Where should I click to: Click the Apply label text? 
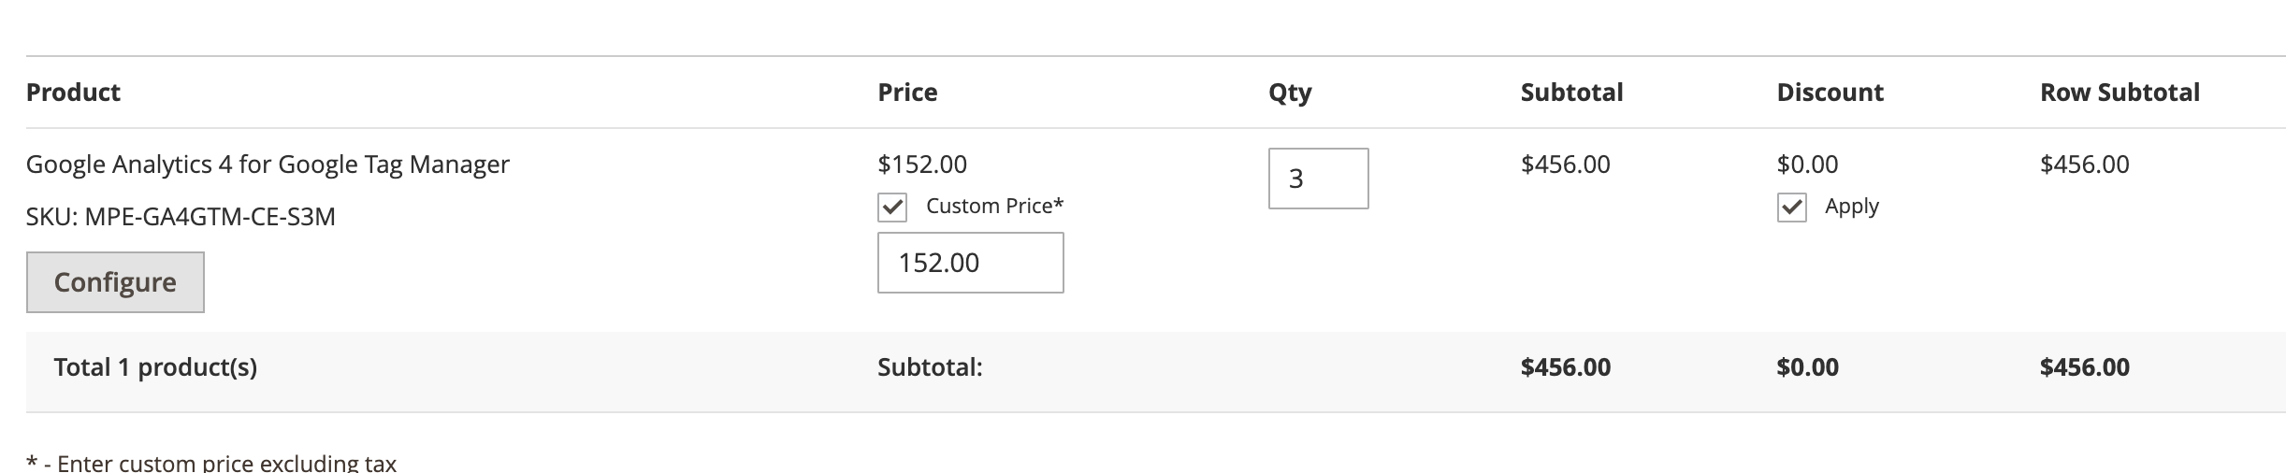1851,207
